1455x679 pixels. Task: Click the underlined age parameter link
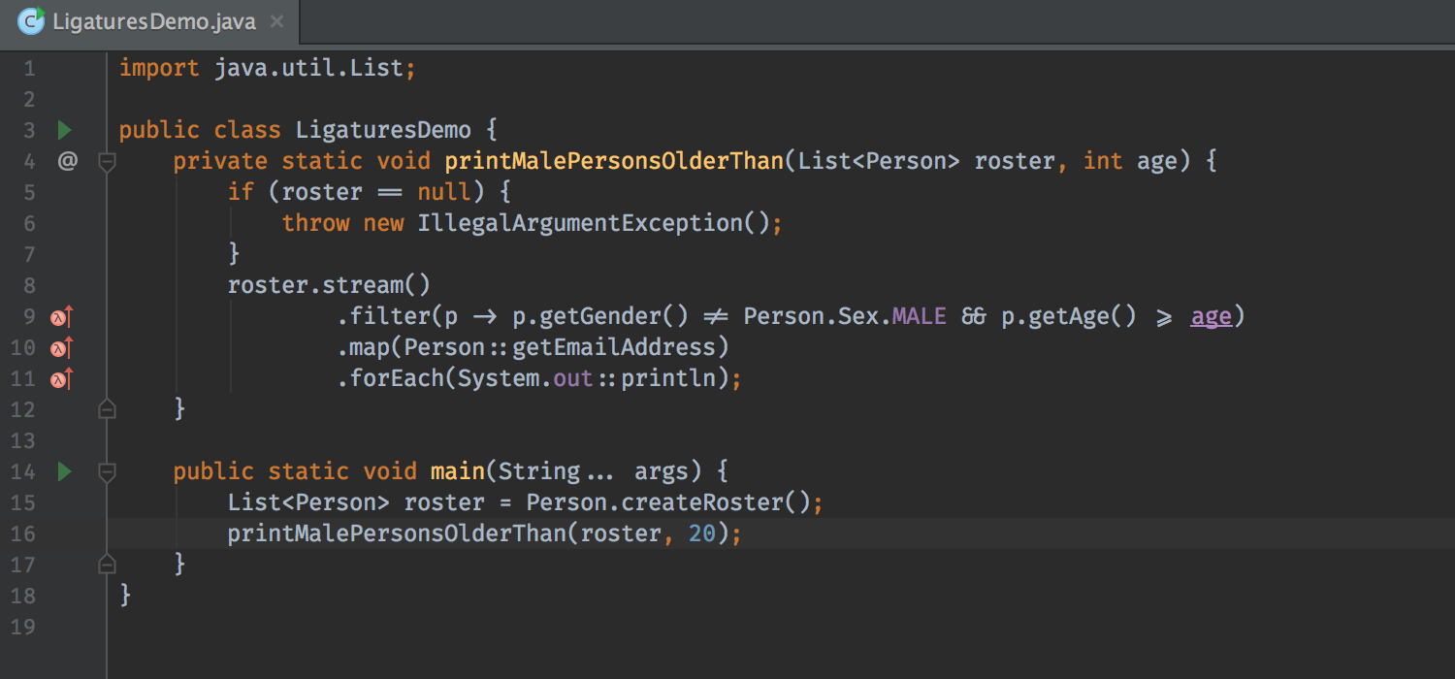[1211, 315]
